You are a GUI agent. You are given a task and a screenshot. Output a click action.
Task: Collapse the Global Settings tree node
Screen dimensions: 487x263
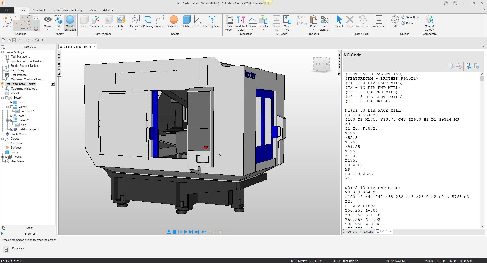point(3,52)
